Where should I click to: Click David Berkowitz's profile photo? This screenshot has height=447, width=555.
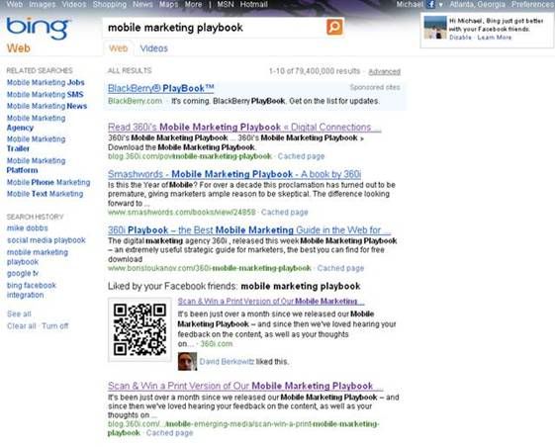click(187, 361)
